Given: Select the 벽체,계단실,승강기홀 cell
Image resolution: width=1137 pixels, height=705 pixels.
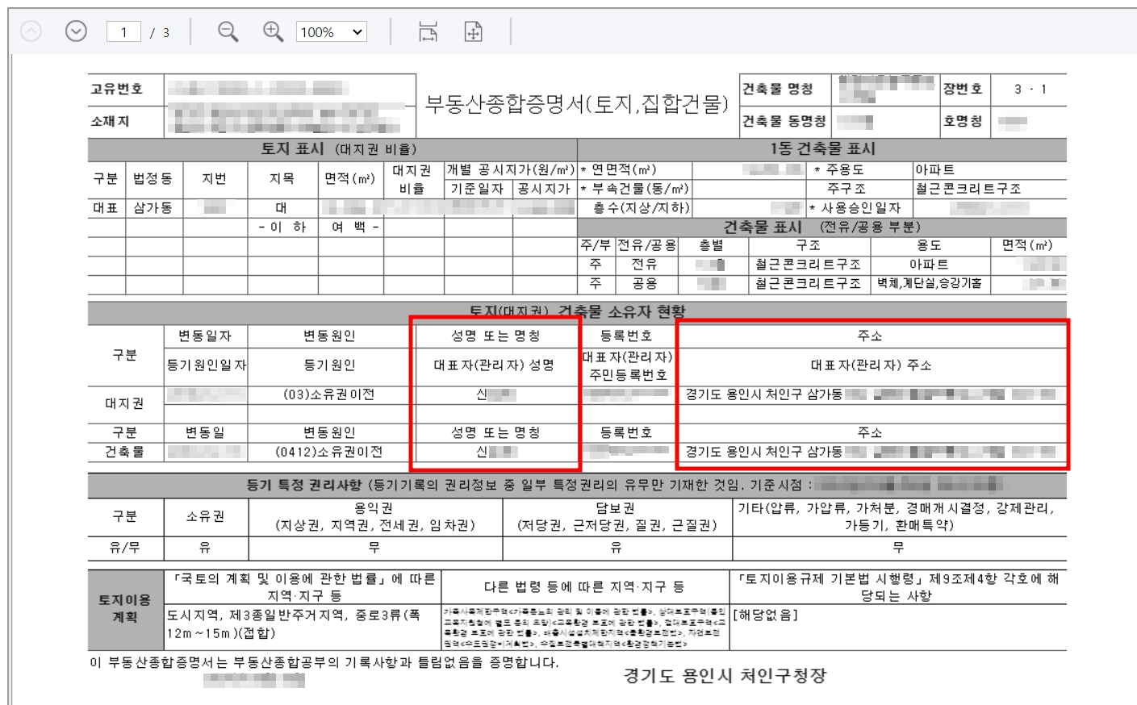Looking at the screenshot, I should [x=930, y=283].
